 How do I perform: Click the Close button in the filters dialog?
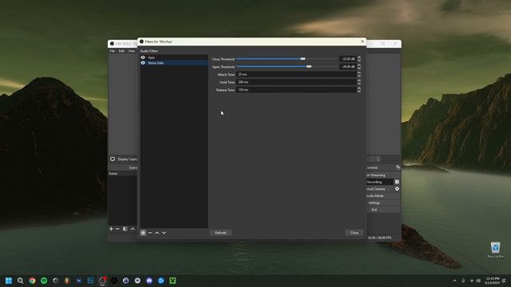coord(355,233)
